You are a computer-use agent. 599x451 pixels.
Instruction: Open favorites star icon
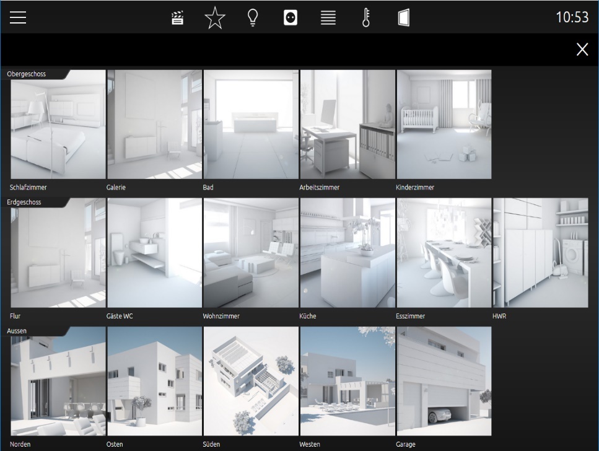click(215, 17)
